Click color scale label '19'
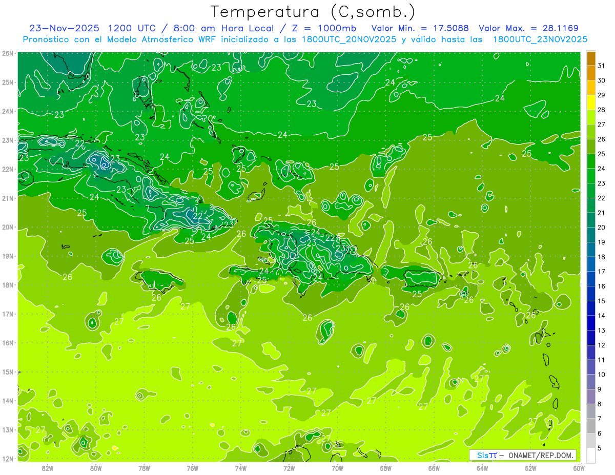This screenshot has width=615, height=475. (602, 242)
